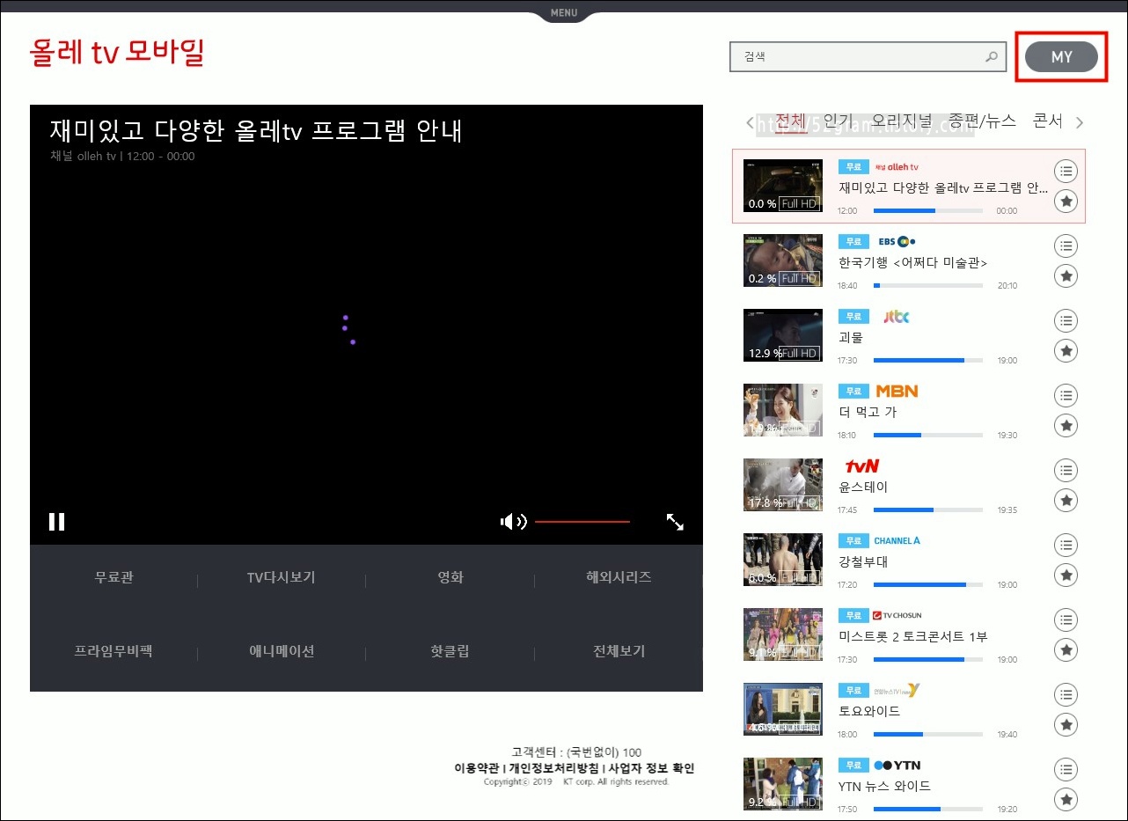Click the JTBC channel logo
Viewport: 1128px width, 821px height.
[896, 317]
